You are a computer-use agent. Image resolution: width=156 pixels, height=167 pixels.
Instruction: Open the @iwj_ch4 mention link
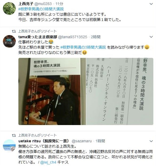(48, 162)
